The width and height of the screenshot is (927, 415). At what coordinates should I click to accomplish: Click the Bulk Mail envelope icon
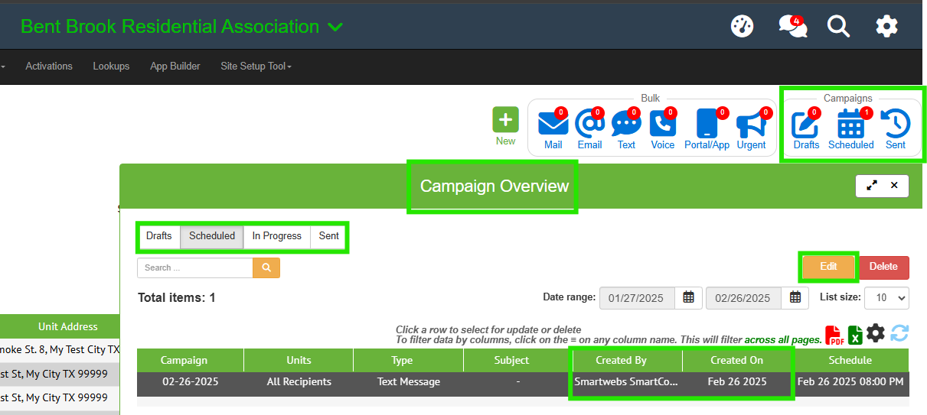coord(553,125)
